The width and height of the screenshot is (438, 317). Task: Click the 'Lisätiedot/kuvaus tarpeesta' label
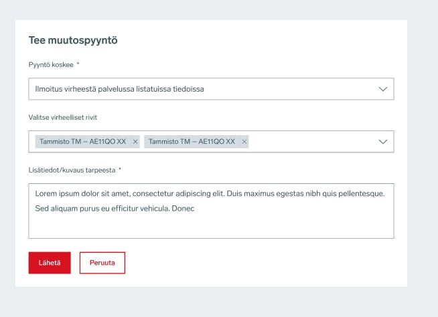tap(72, 171)
